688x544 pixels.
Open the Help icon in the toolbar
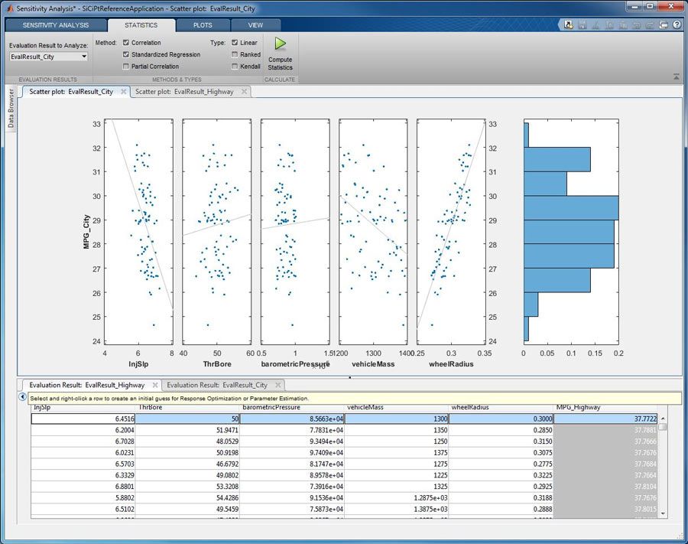pyautogui.click(x=677, y=24)
